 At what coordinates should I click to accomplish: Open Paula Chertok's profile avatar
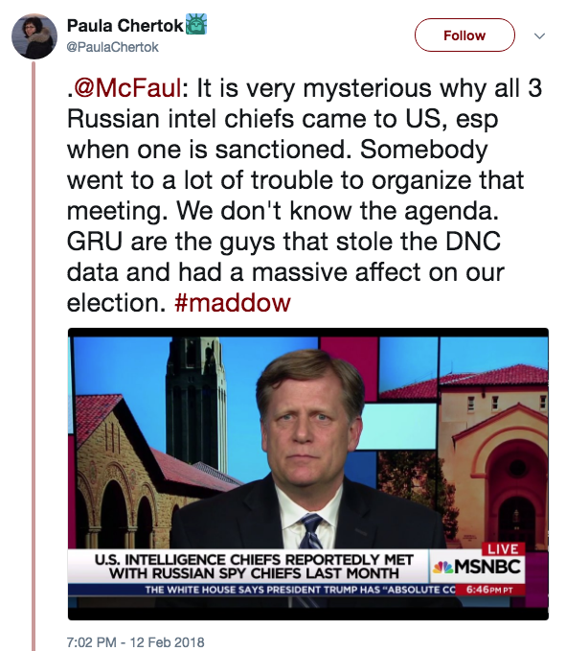coord(34,36)
